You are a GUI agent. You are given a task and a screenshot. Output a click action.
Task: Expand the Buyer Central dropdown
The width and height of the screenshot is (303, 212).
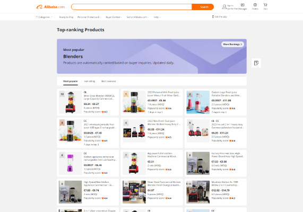(114, 17)
